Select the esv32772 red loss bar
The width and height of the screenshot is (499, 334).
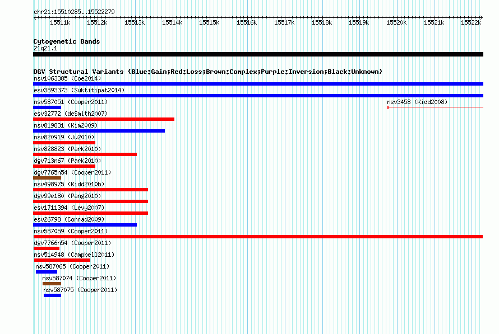tap(104, 119)
